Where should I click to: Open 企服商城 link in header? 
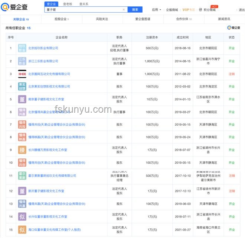pos(172,10)
